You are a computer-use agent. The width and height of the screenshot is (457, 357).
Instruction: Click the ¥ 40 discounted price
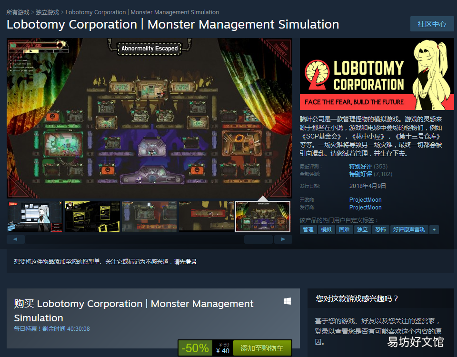click(223, 351)
